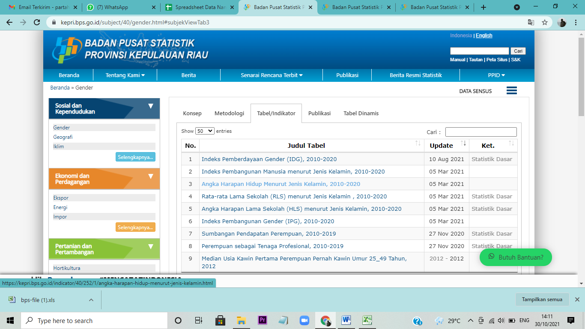Click the translate page icon in address bar
The image size is (585, 329).
point(531,22)
